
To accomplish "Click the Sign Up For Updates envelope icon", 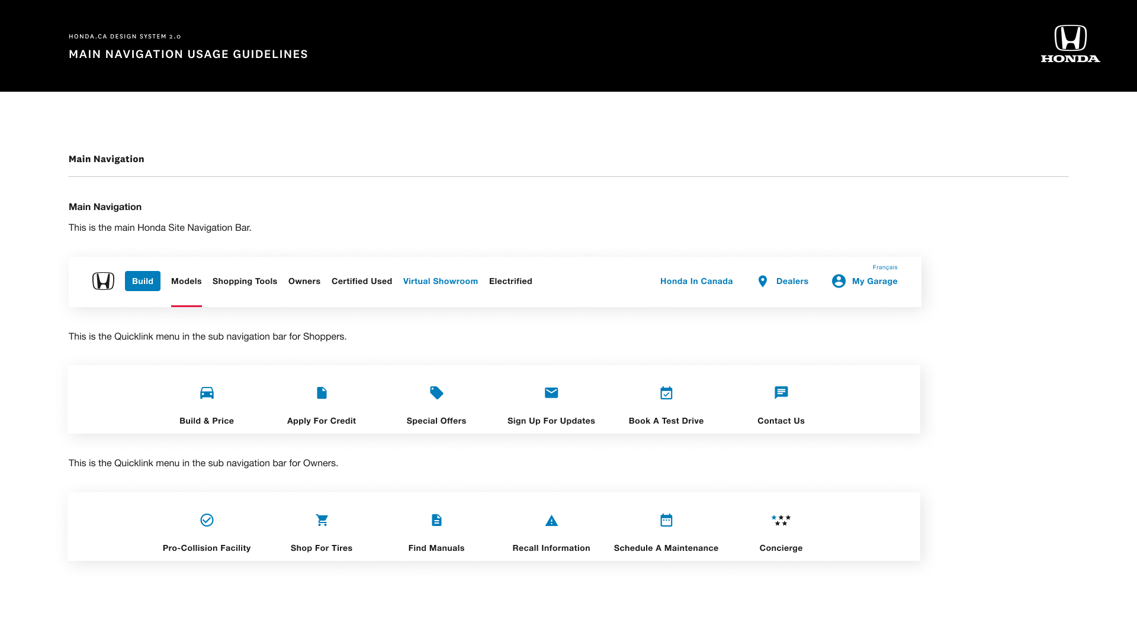I will 551,393.
